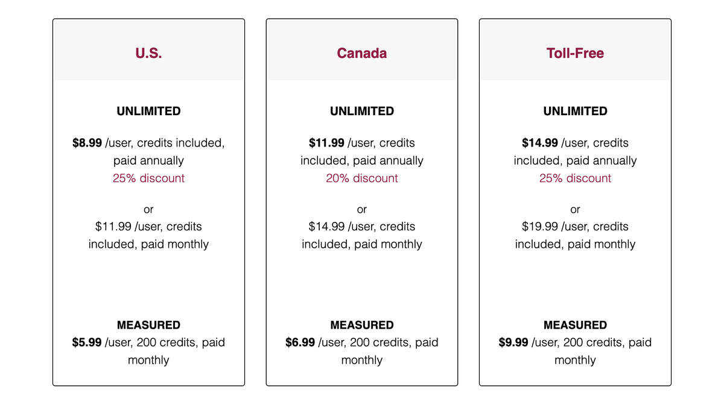Click the $14.99 annual Toll-Free price

[539, 144]
